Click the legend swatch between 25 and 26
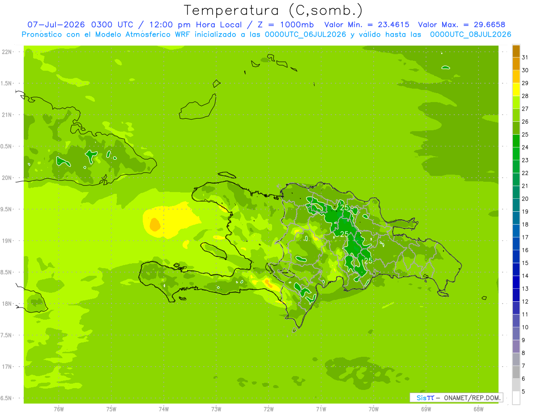 (x=516, y=128)
